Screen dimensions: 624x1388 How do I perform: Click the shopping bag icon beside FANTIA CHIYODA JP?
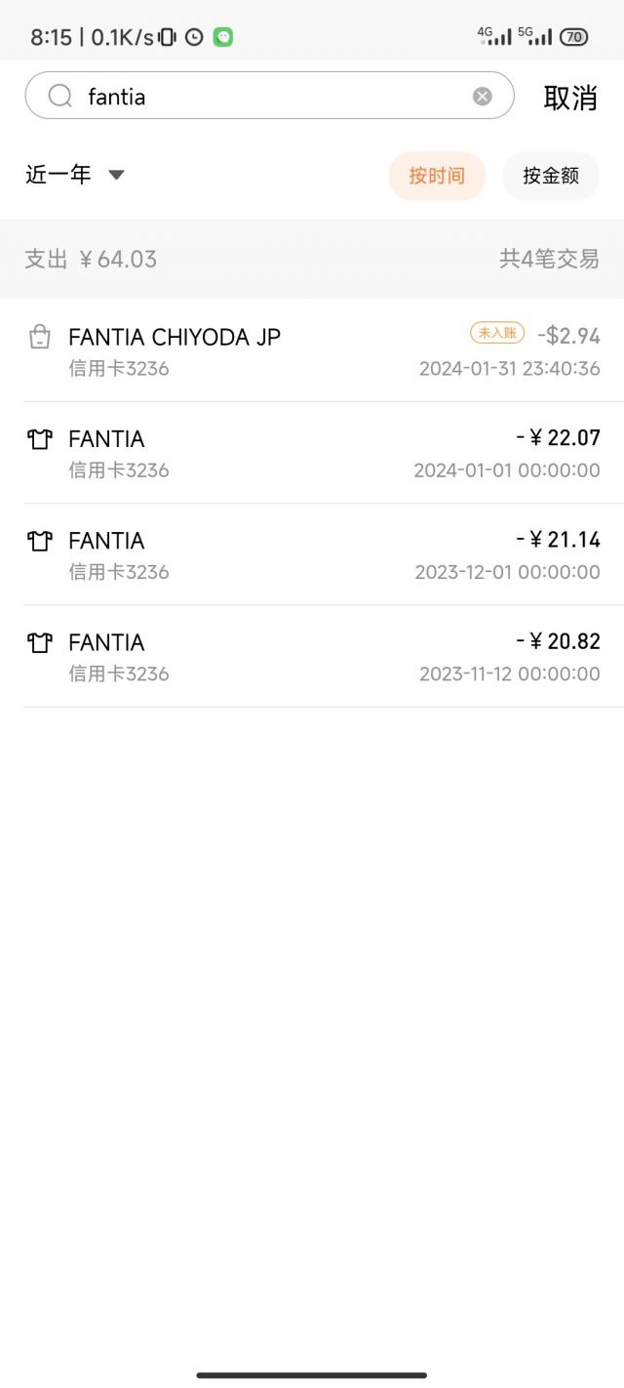(x=39, y=337)
